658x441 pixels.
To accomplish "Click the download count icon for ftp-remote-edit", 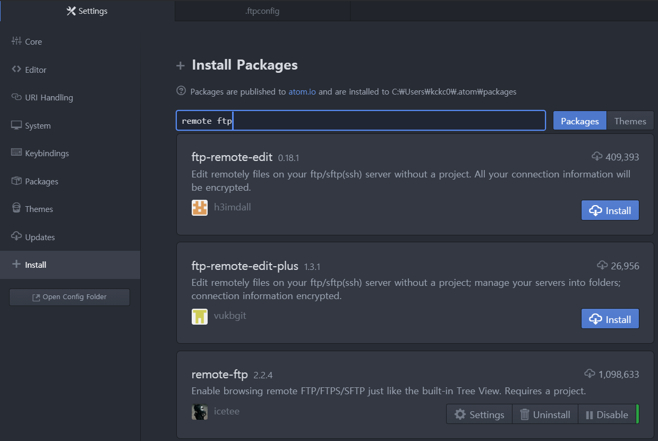I will coord(597,157).
